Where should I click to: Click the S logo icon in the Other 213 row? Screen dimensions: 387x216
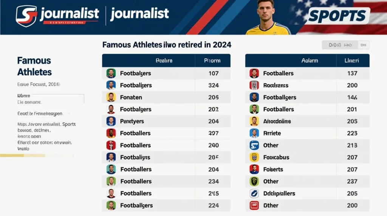[254, 145]
